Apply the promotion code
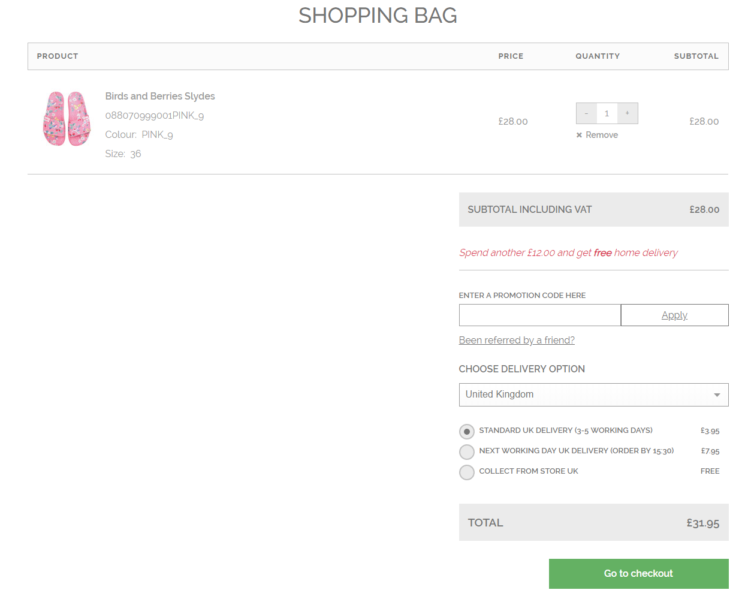The height and width of the screenshot is (599, 751). (674, 315)
